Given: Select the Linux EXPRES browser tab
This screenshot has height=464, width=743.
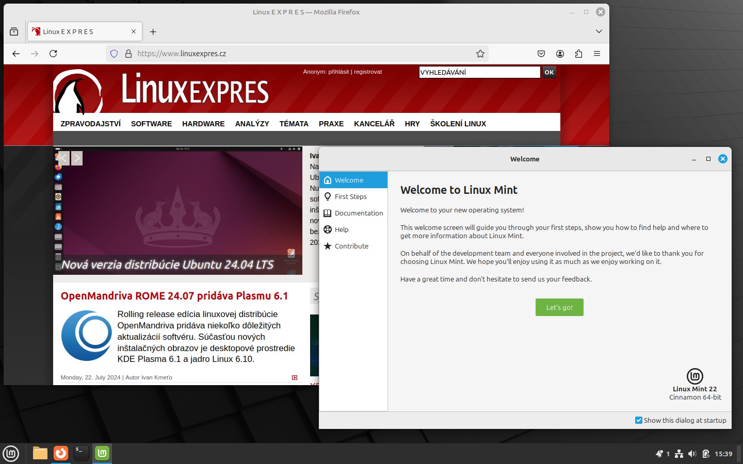Looking at the screenshot, I should point(85,31).
